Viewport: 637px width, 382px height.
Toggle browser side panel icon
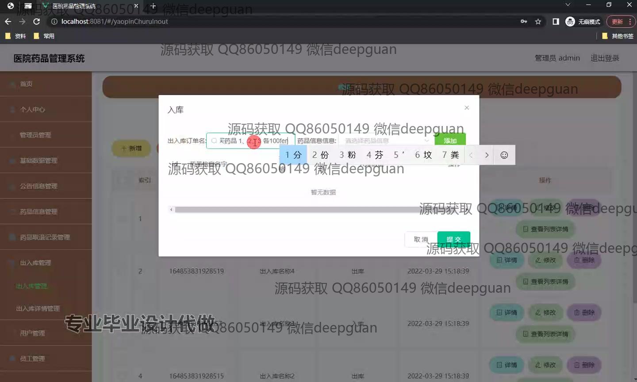coord(556,21)
